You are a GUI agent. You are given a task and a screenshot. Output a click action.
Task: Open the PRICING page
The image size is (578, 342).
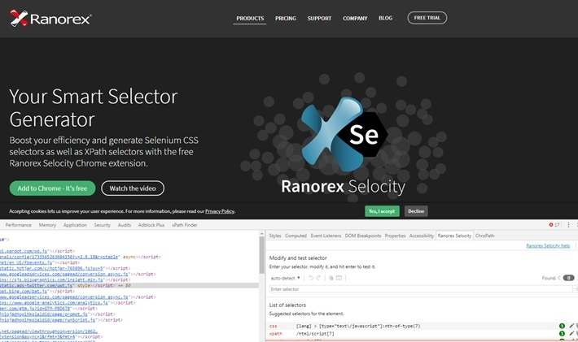(x=285, y=18)
